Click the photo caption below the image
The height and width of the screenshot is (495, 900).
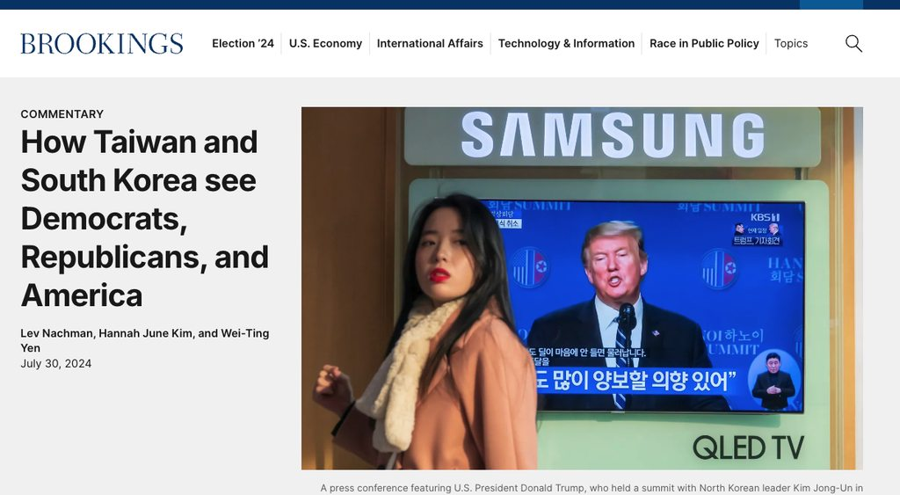[x=592, y=488]
